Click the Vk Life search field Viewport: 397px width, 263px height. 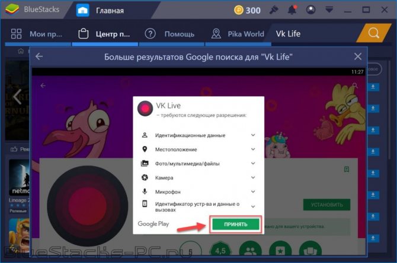pyautogui.click(x=314, y=34)
